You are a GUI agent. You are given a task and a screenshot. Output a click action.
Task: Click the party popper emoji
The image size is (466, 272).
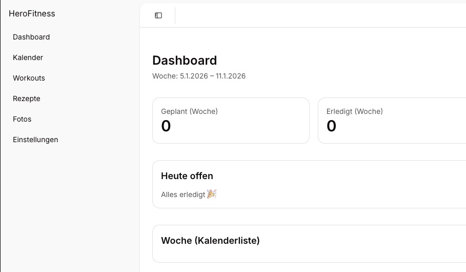coord(212,194)
